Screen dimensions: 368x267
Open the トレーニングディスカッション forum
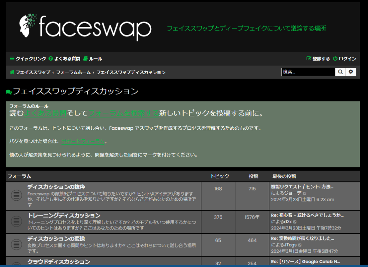[64, 215]
